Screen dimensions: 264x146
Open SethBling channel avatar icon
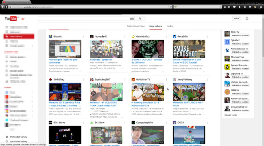[50, 79]
